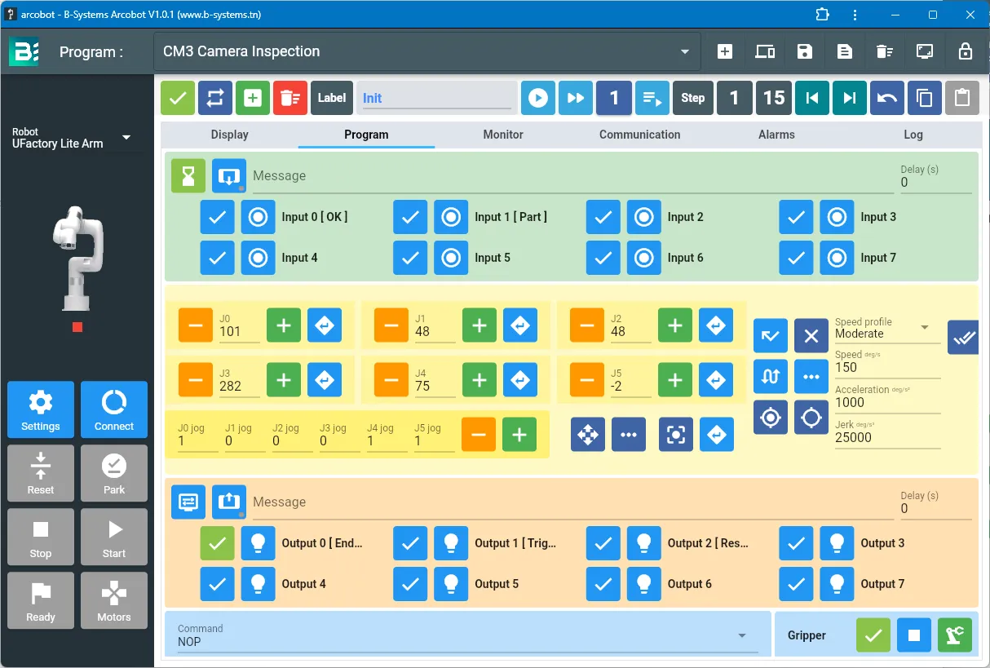Open the Alarms tab
Viewport: 990px width, 668px height.
tap(776, 135)
